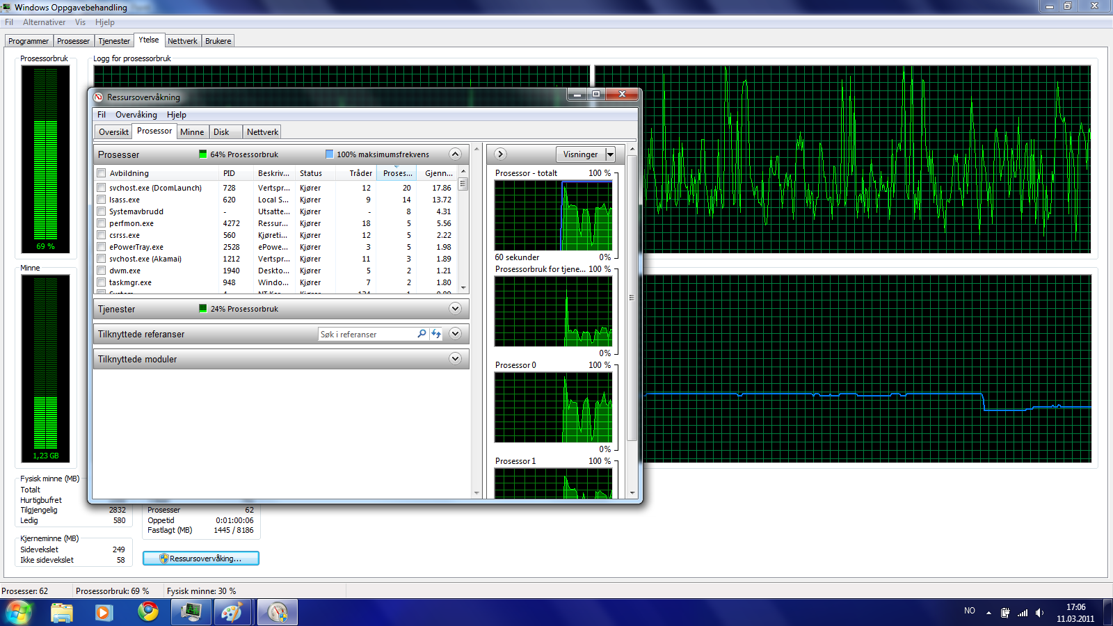Open Hjelp menu in Resource Monitor
The image size is (1113, 626).
pyautogui.click(x=177, y=115)
